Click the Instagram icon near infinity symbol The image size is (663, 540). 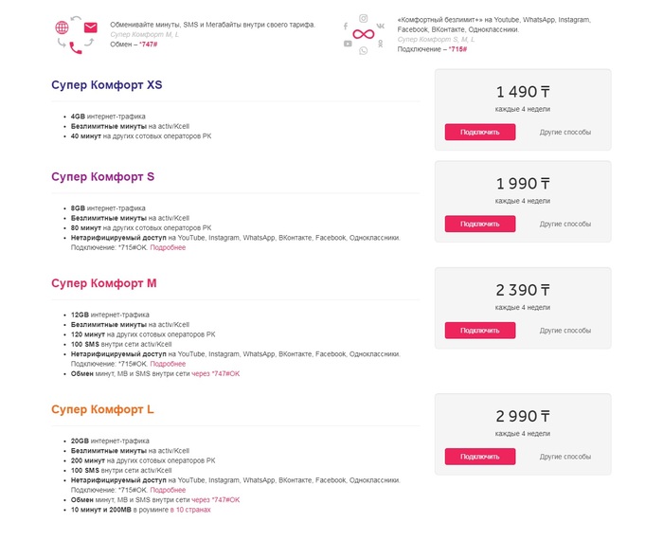pos(363,18)
